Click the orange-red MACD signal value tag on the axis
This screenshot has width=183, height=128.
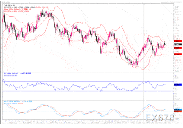[178, 111]
